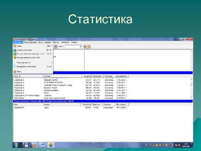This screenshot has width=201, height=151.
Task: Choose Поиск (Ctrl+F) in the open menu
Action: [x=33, y=46]
